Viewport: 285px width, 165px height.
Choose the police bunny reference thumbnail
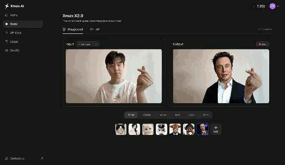(x=161, y=129)
